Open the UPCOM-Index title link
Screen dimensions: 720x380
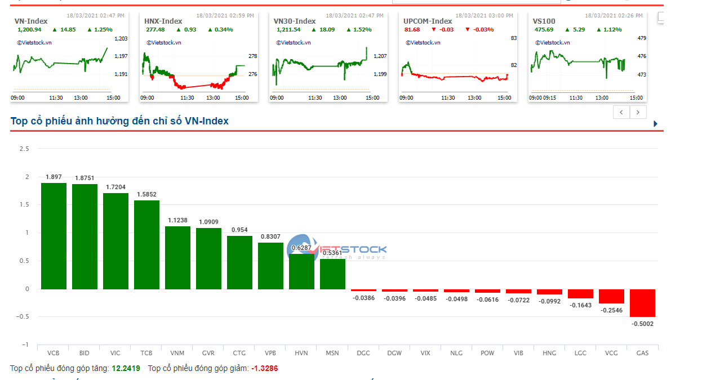pyautogui.click(x=428, y=21)
